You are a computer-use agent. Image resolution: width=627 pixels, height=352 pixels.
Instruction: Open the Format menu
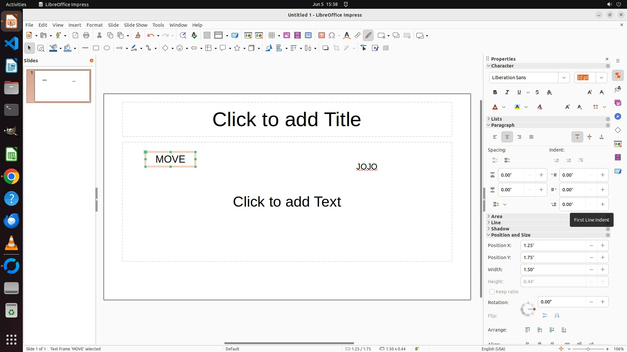[94, 25]
